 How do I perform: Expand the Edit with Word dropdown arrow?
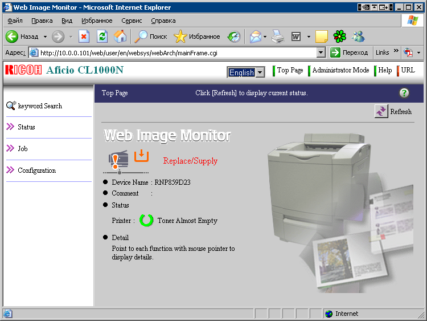pos(309,36)
